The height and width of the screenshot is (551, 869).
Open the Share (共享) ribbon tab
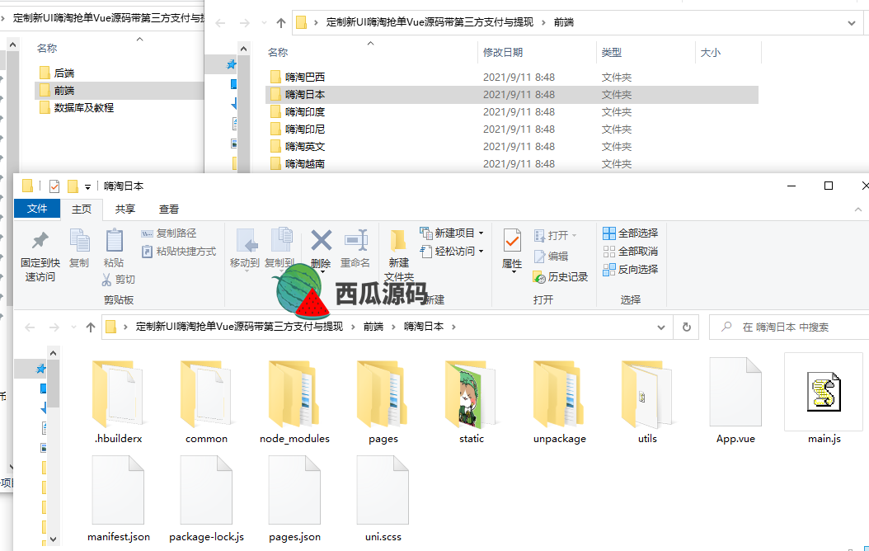[125, 210]
